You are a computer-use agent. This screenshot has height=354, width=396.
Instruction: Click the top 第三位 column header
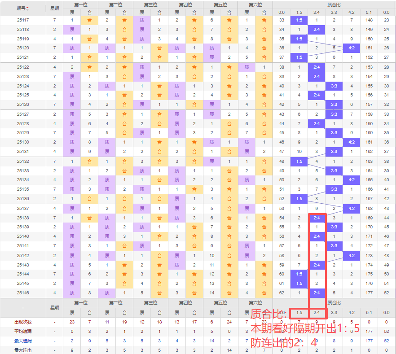click(150, 4)
